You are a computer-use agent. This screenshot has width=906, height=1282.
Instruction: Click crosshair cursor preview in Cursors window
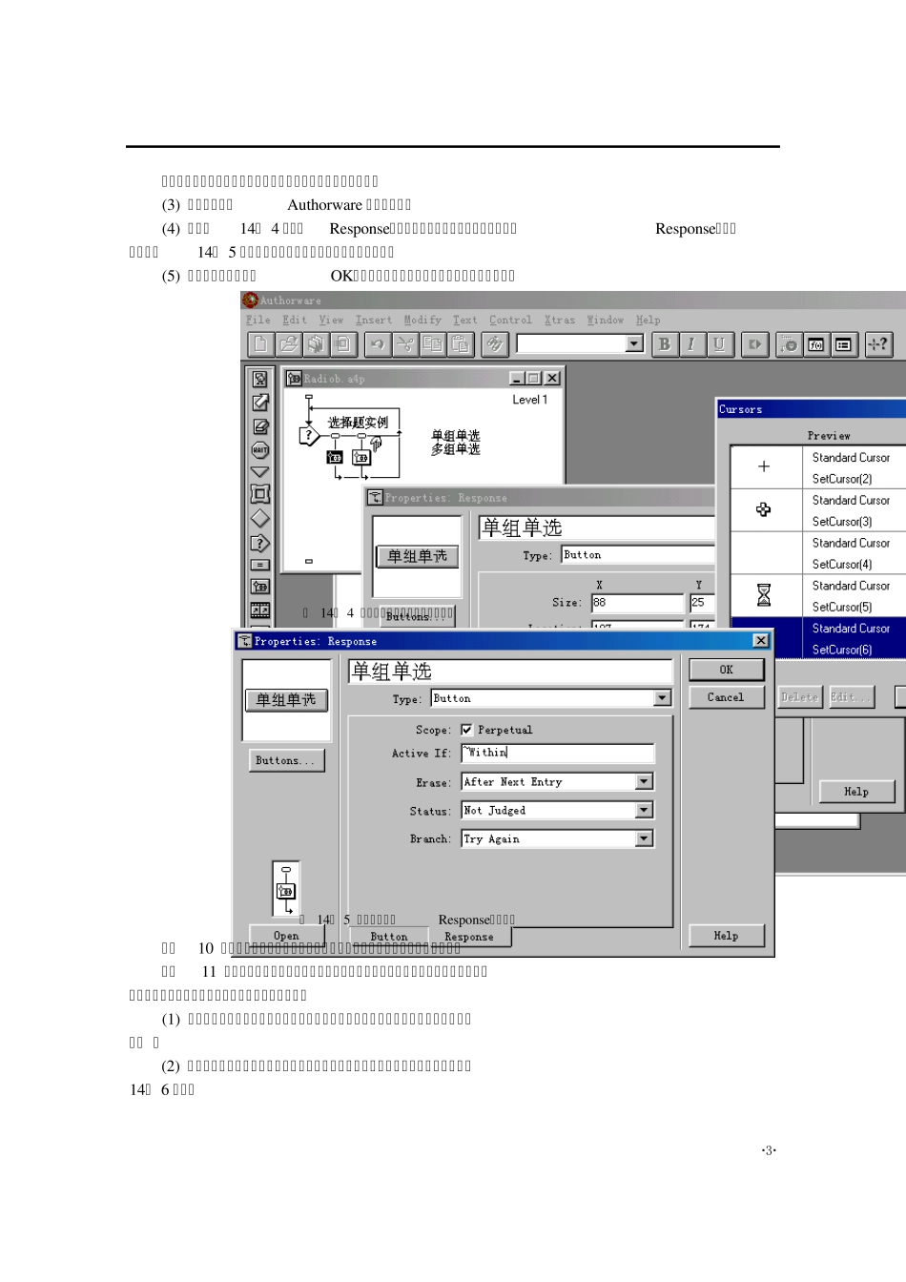click(x=764, y=466)
